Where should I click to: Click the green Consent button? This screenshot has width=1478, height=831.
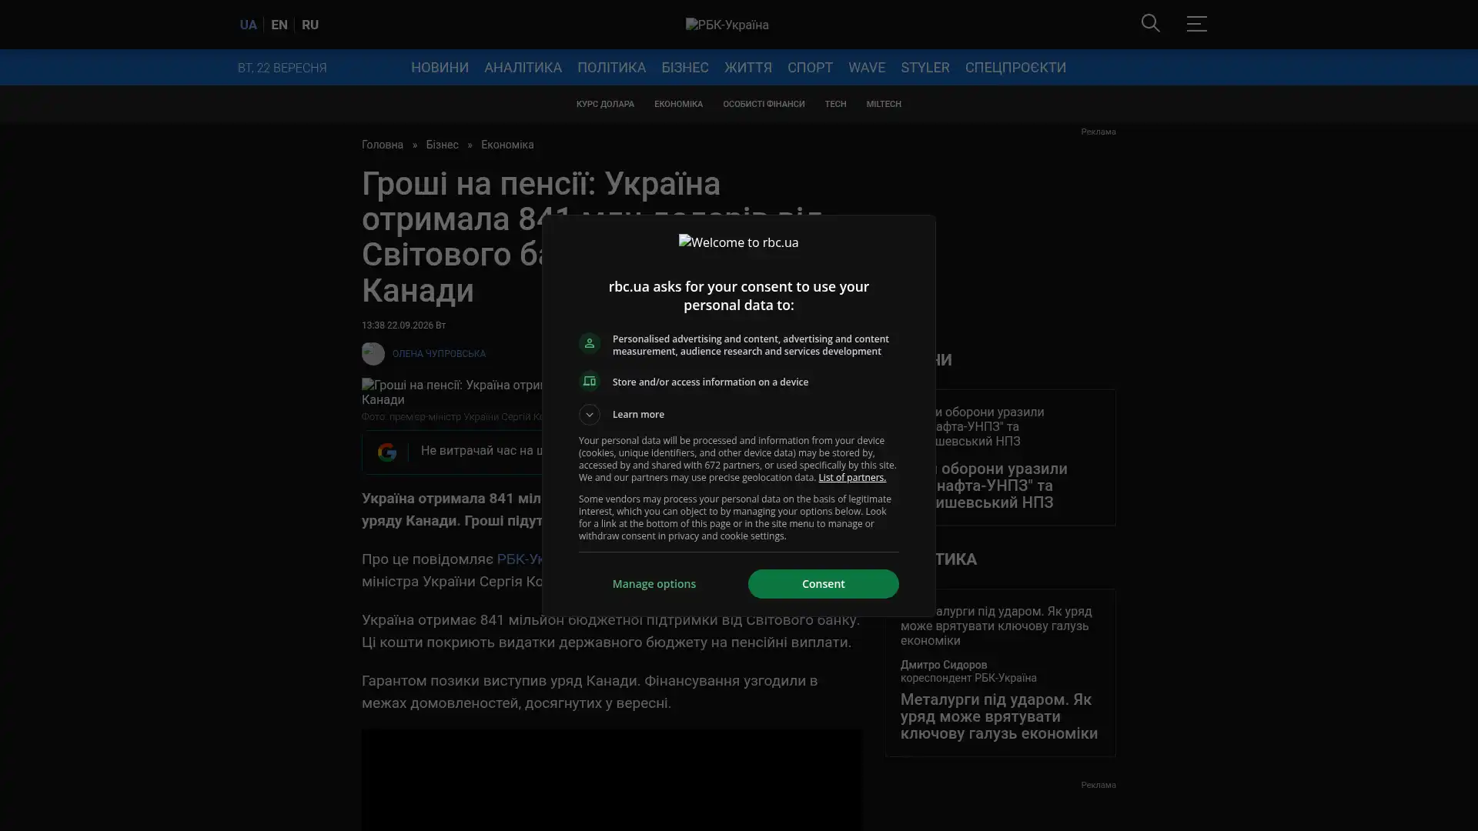pyautogui.click(x=823, y=584)
